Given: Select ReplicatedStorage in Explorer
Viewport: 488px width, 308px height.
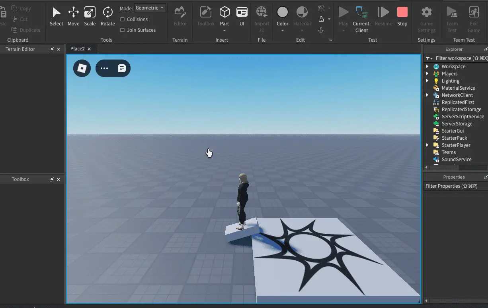Looking at the screenshot, I should tap(461, 110).
